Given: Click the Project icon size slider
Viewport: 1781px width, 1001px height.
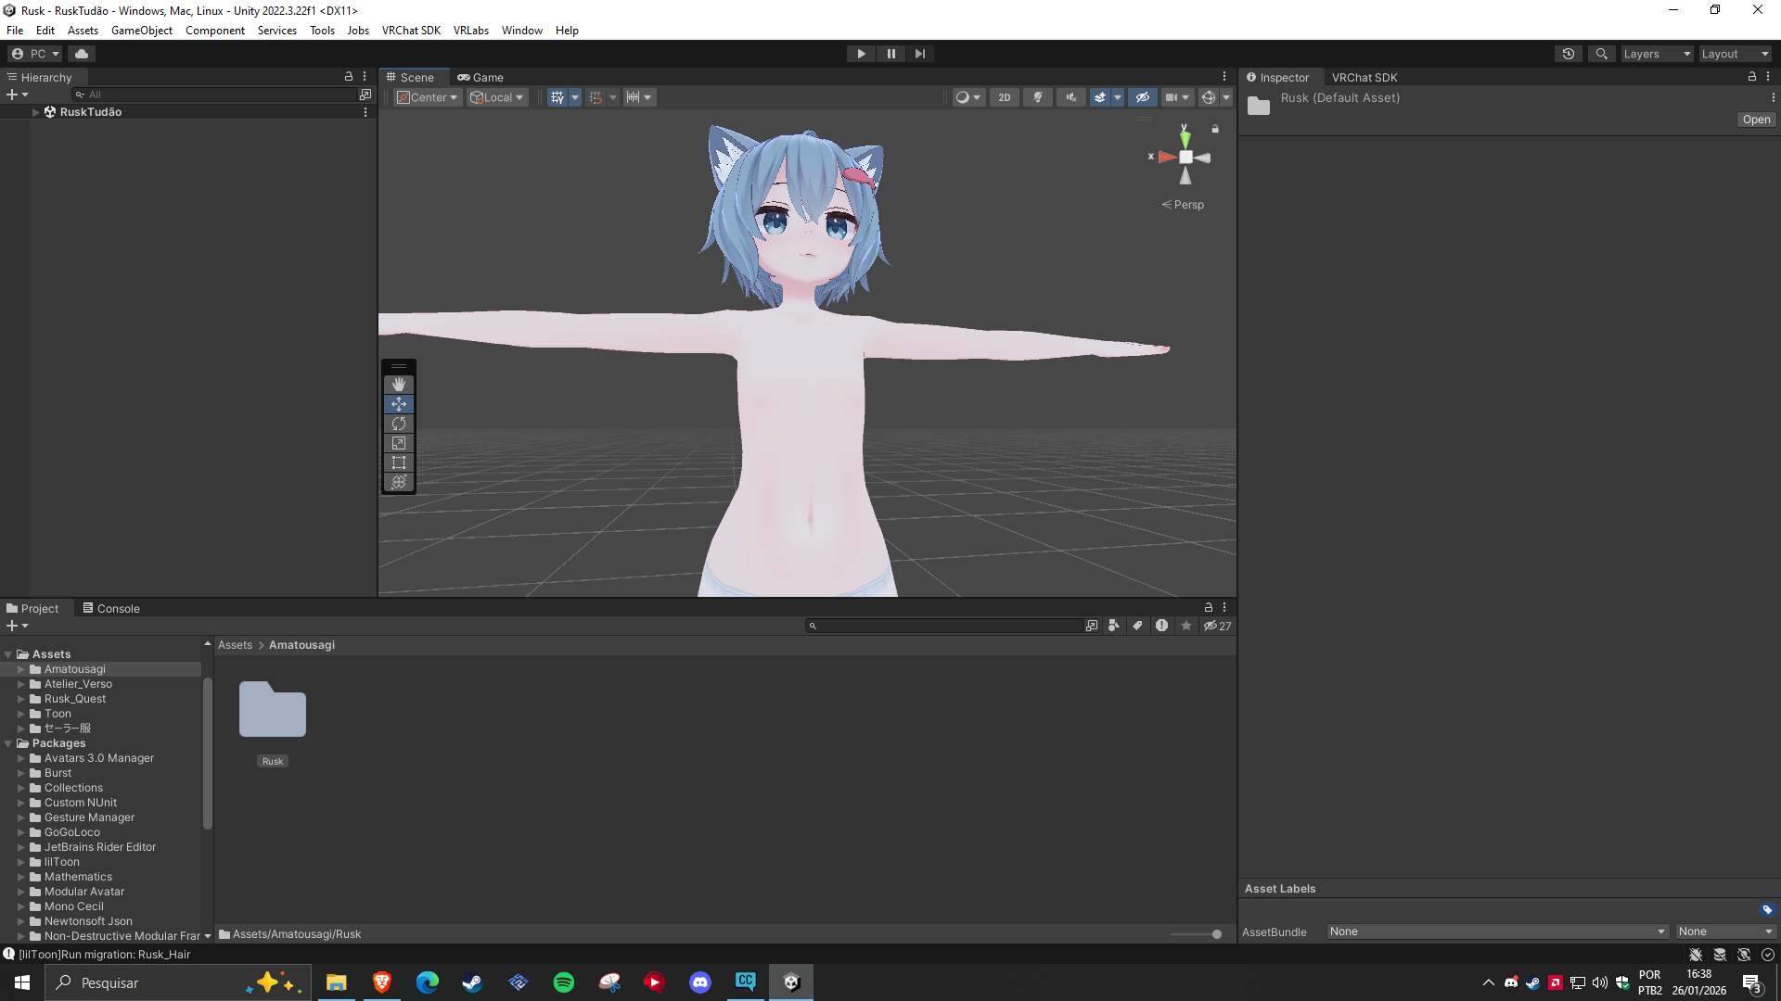Looking at the screenshot, I should (x=1196, y=934).
